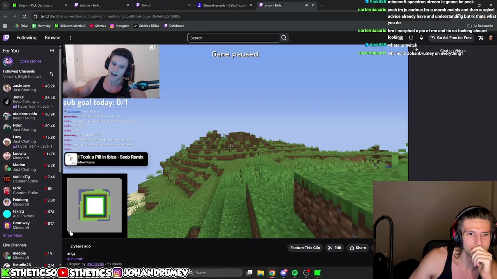
Task: Switch to the plain Twitch tab
Action: (x=163, y=5)
